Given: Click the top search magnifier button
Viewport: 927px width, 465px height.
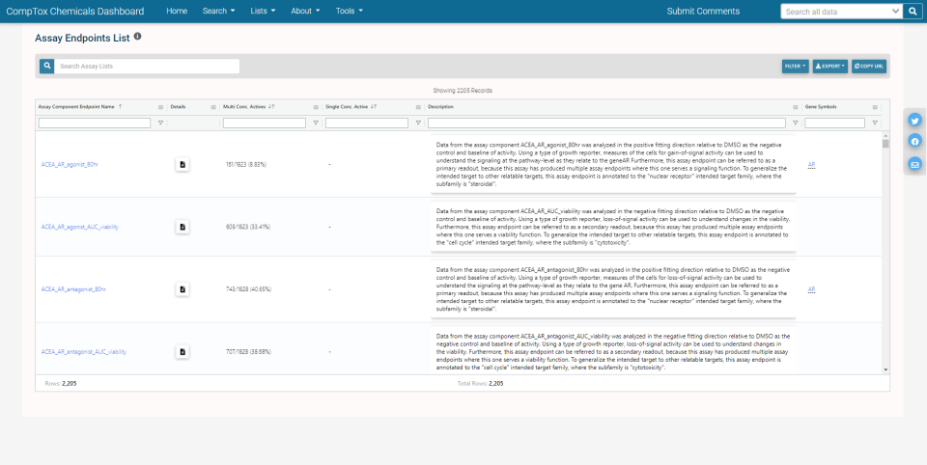Looking at the screenshot, I should pos(912,12).
